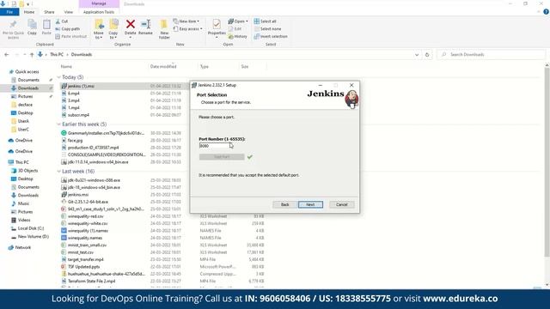Go up one folder level arrow
This screenshot has height=309, width=550.
(32, 55)
